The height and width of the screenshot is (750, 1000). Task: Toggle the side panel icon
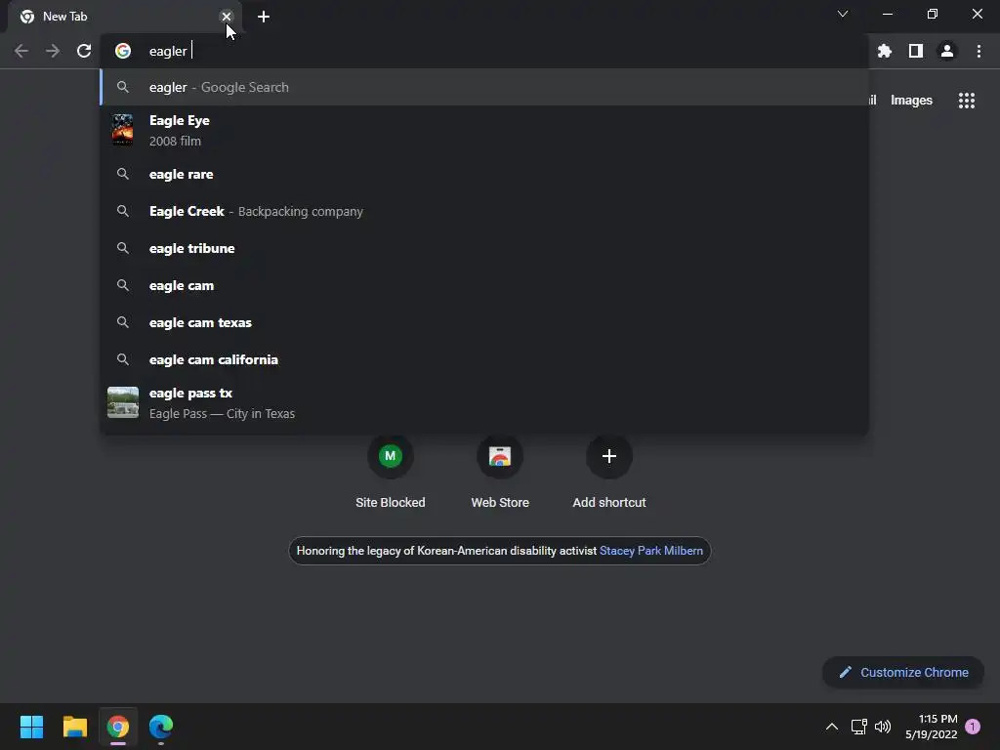coord(916,51)
